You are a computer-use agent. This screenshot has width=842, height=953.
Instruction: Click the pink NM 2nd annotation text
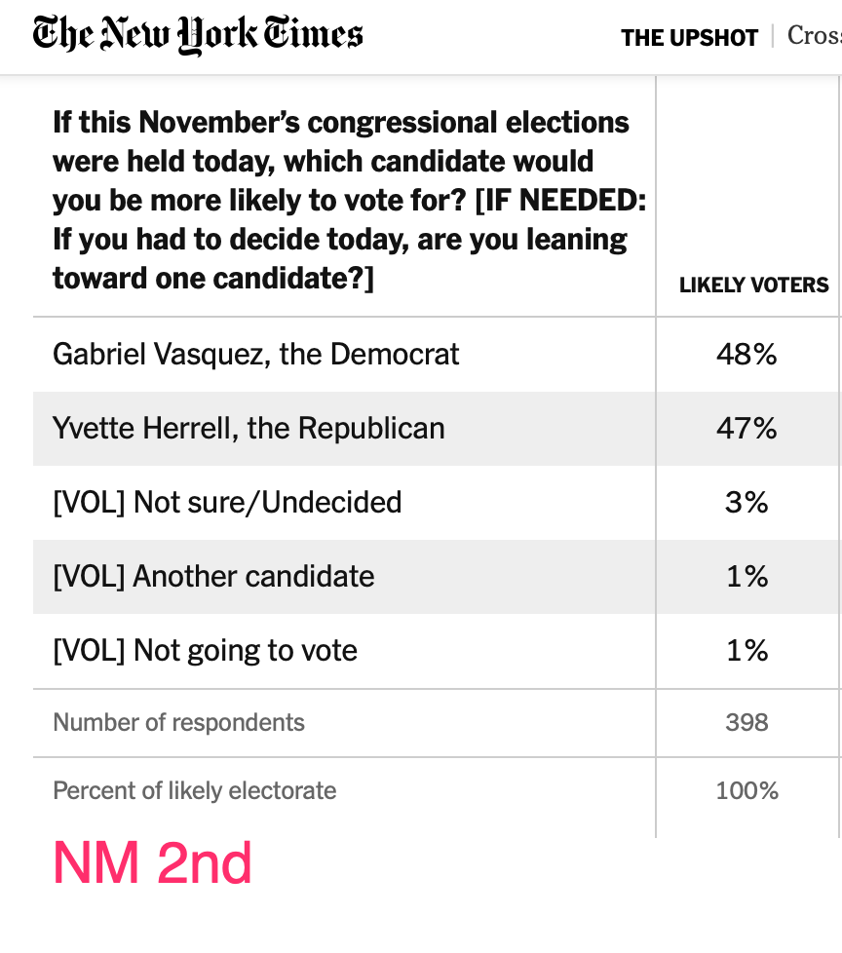click(x=152, y=861)
